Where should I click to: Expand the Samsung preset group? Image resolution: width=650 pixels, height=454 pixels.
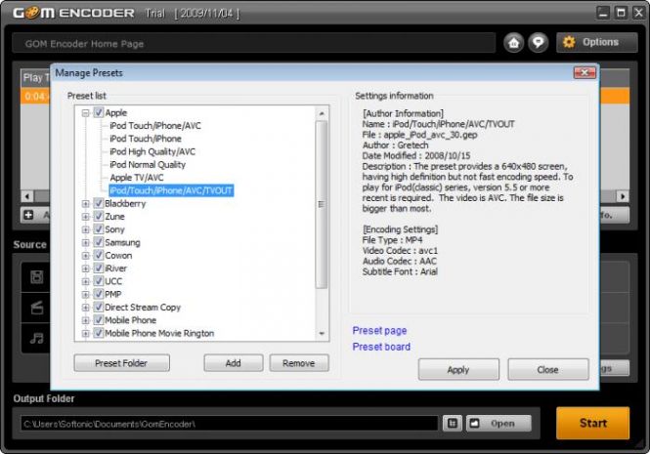86,242
